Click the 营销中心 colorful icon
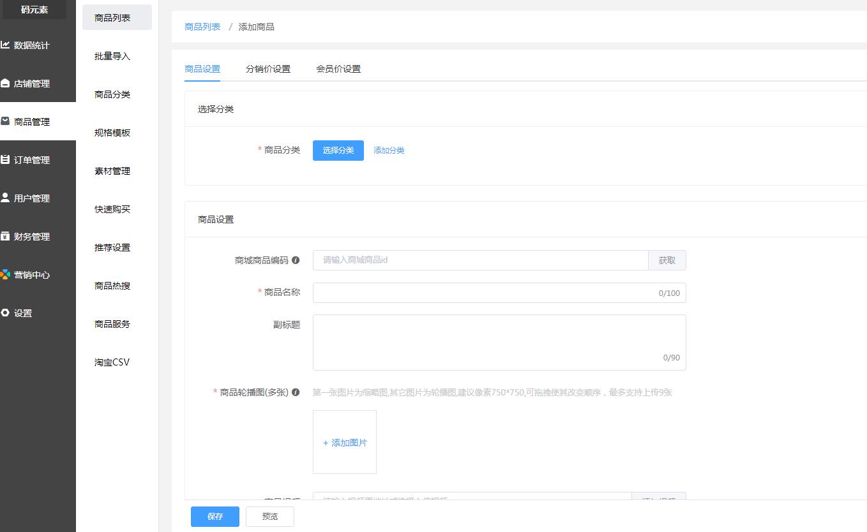867x532 pixels. pos(5,275)
